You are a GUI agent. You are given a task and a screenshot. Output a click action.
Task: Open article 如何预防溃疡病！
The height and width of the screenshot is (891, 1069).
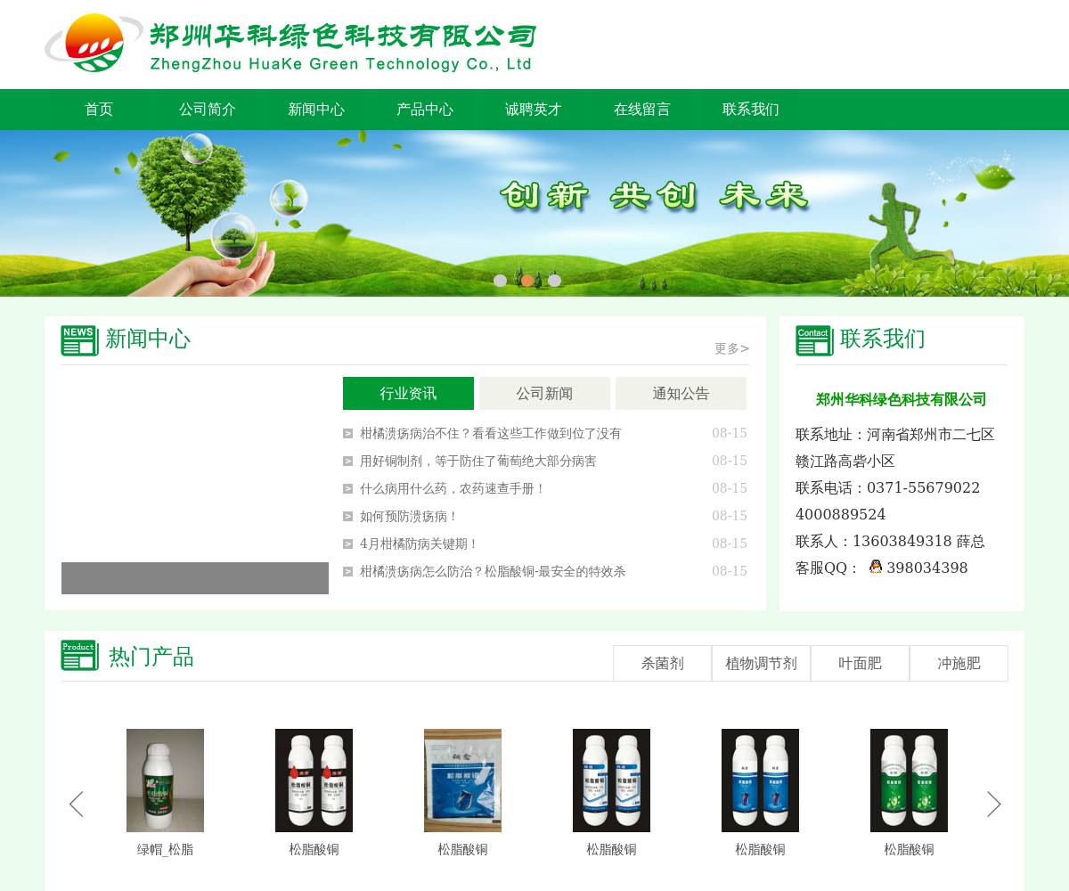409,517
